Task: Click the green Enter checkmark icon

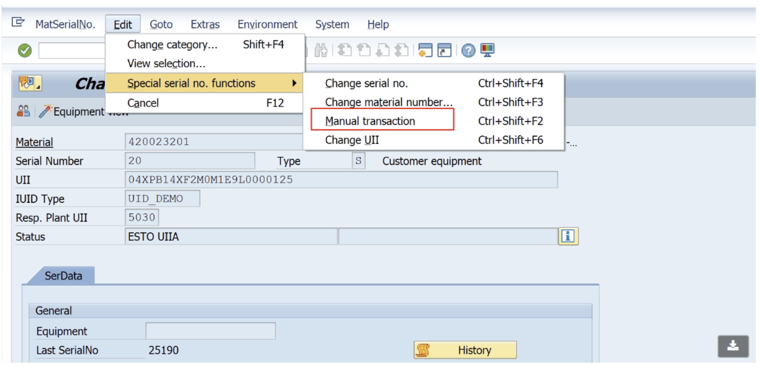Action: [x=25, y=51]
